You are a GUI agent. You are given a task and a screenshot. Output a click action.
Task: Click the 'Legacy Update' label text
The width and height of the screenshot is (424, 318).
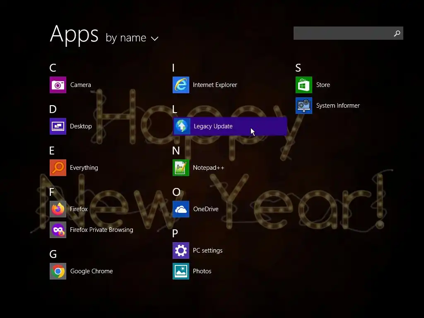point(213,126)
